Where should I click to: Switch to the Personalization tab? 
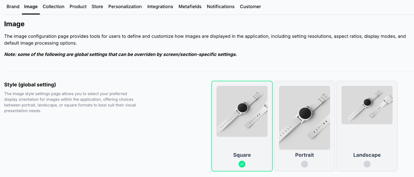[125, 7]
